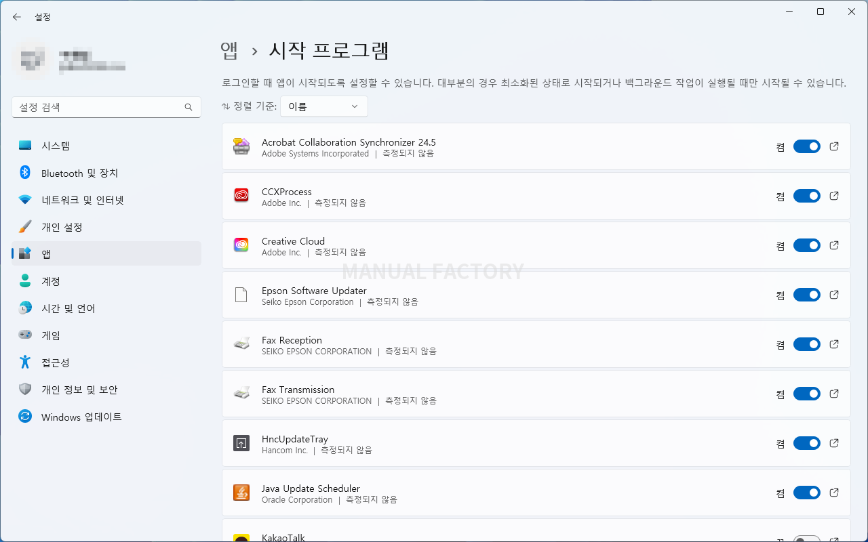Click the CCXProcess red app icon

(x=241, y=196)
